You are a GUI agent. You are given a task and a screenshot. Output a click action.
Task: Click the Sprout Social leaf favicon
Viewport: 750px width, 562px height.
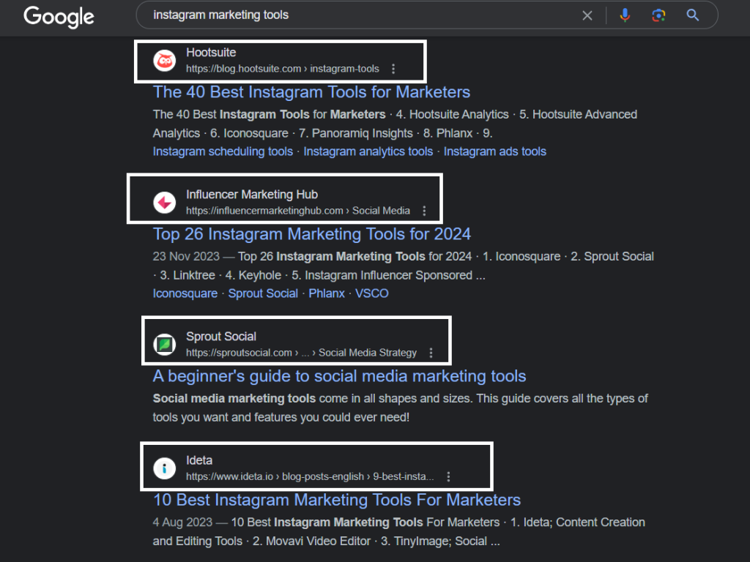[x=165, y=344]
